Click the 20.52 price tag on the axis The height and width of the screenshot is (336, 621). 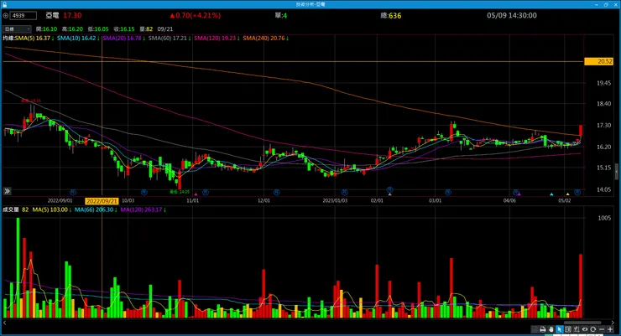pyautogui.click(x=599, y=62)
